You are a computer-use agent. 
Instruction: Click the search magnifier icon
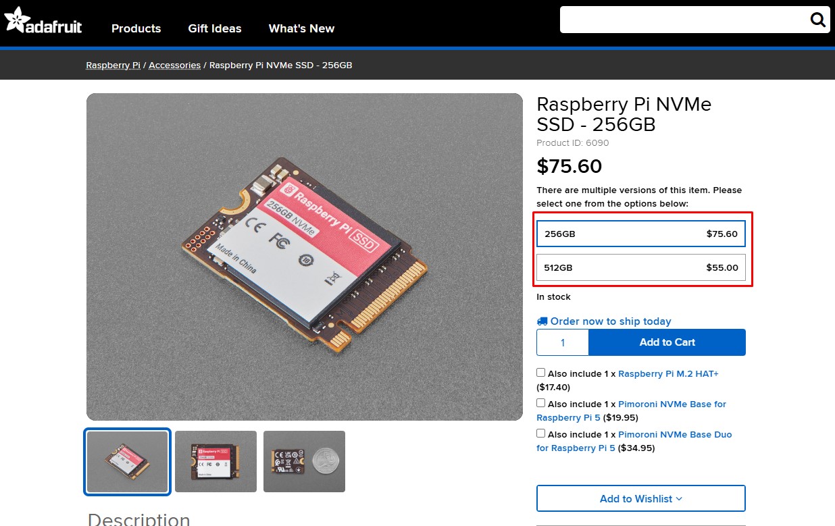(x=817, y=20)
